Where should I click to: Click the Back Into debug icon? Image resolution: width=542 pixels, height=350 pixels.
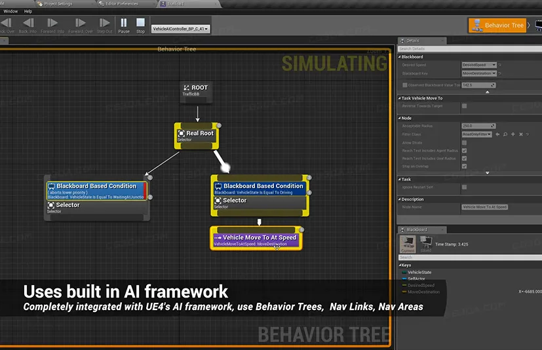click(x=28, y=23)
